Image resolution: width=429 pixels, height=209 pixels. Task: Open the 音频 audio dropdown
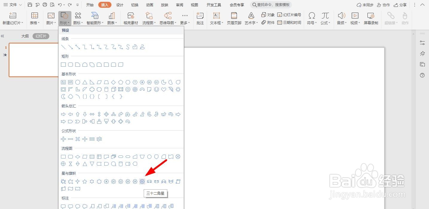point(341,19)
